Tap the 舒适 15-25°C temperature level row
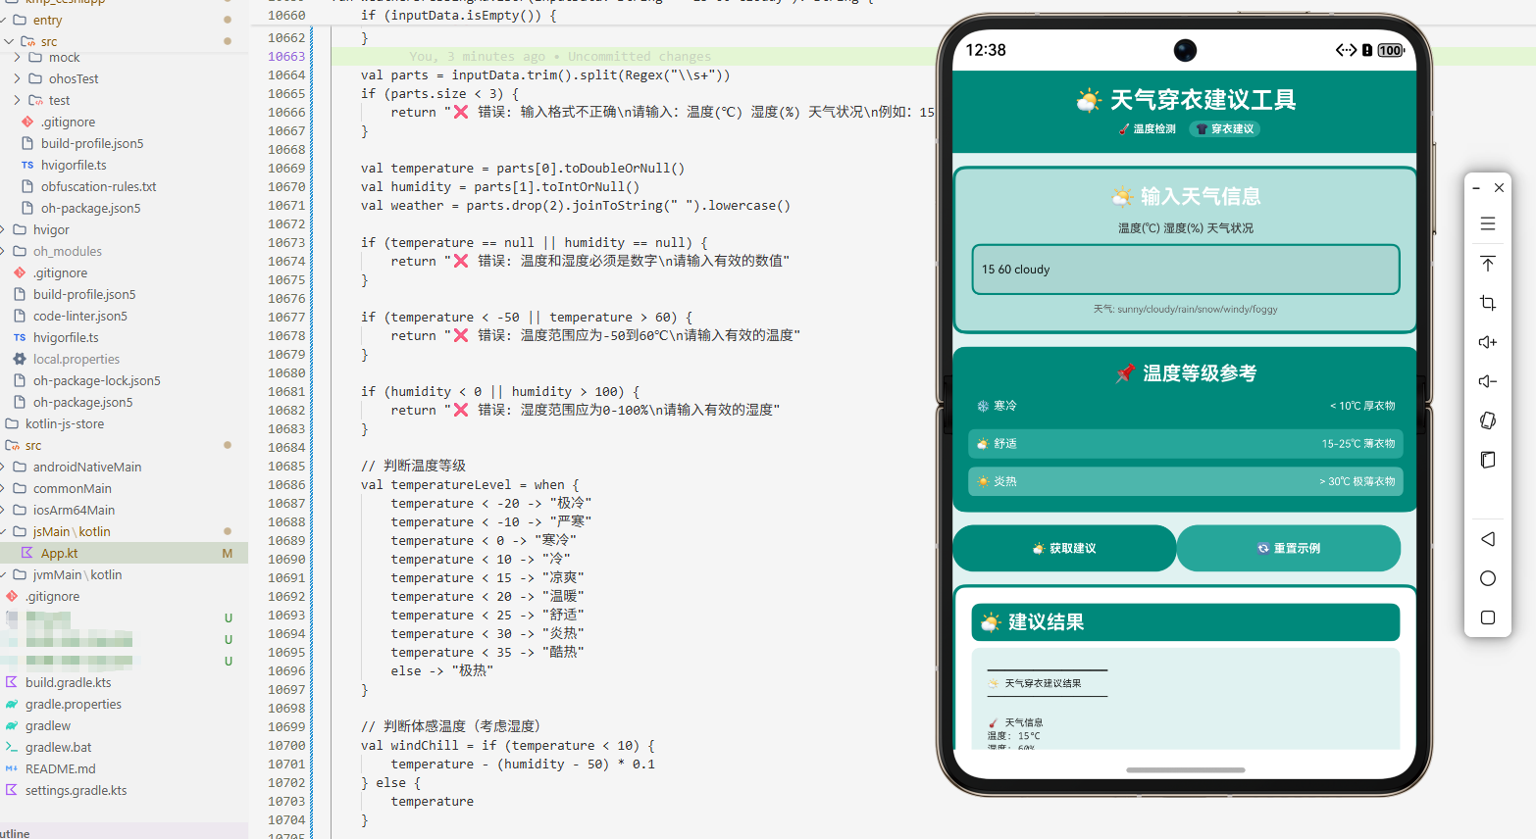This screenshot has height=839, width=1536. click(1185, 444)
